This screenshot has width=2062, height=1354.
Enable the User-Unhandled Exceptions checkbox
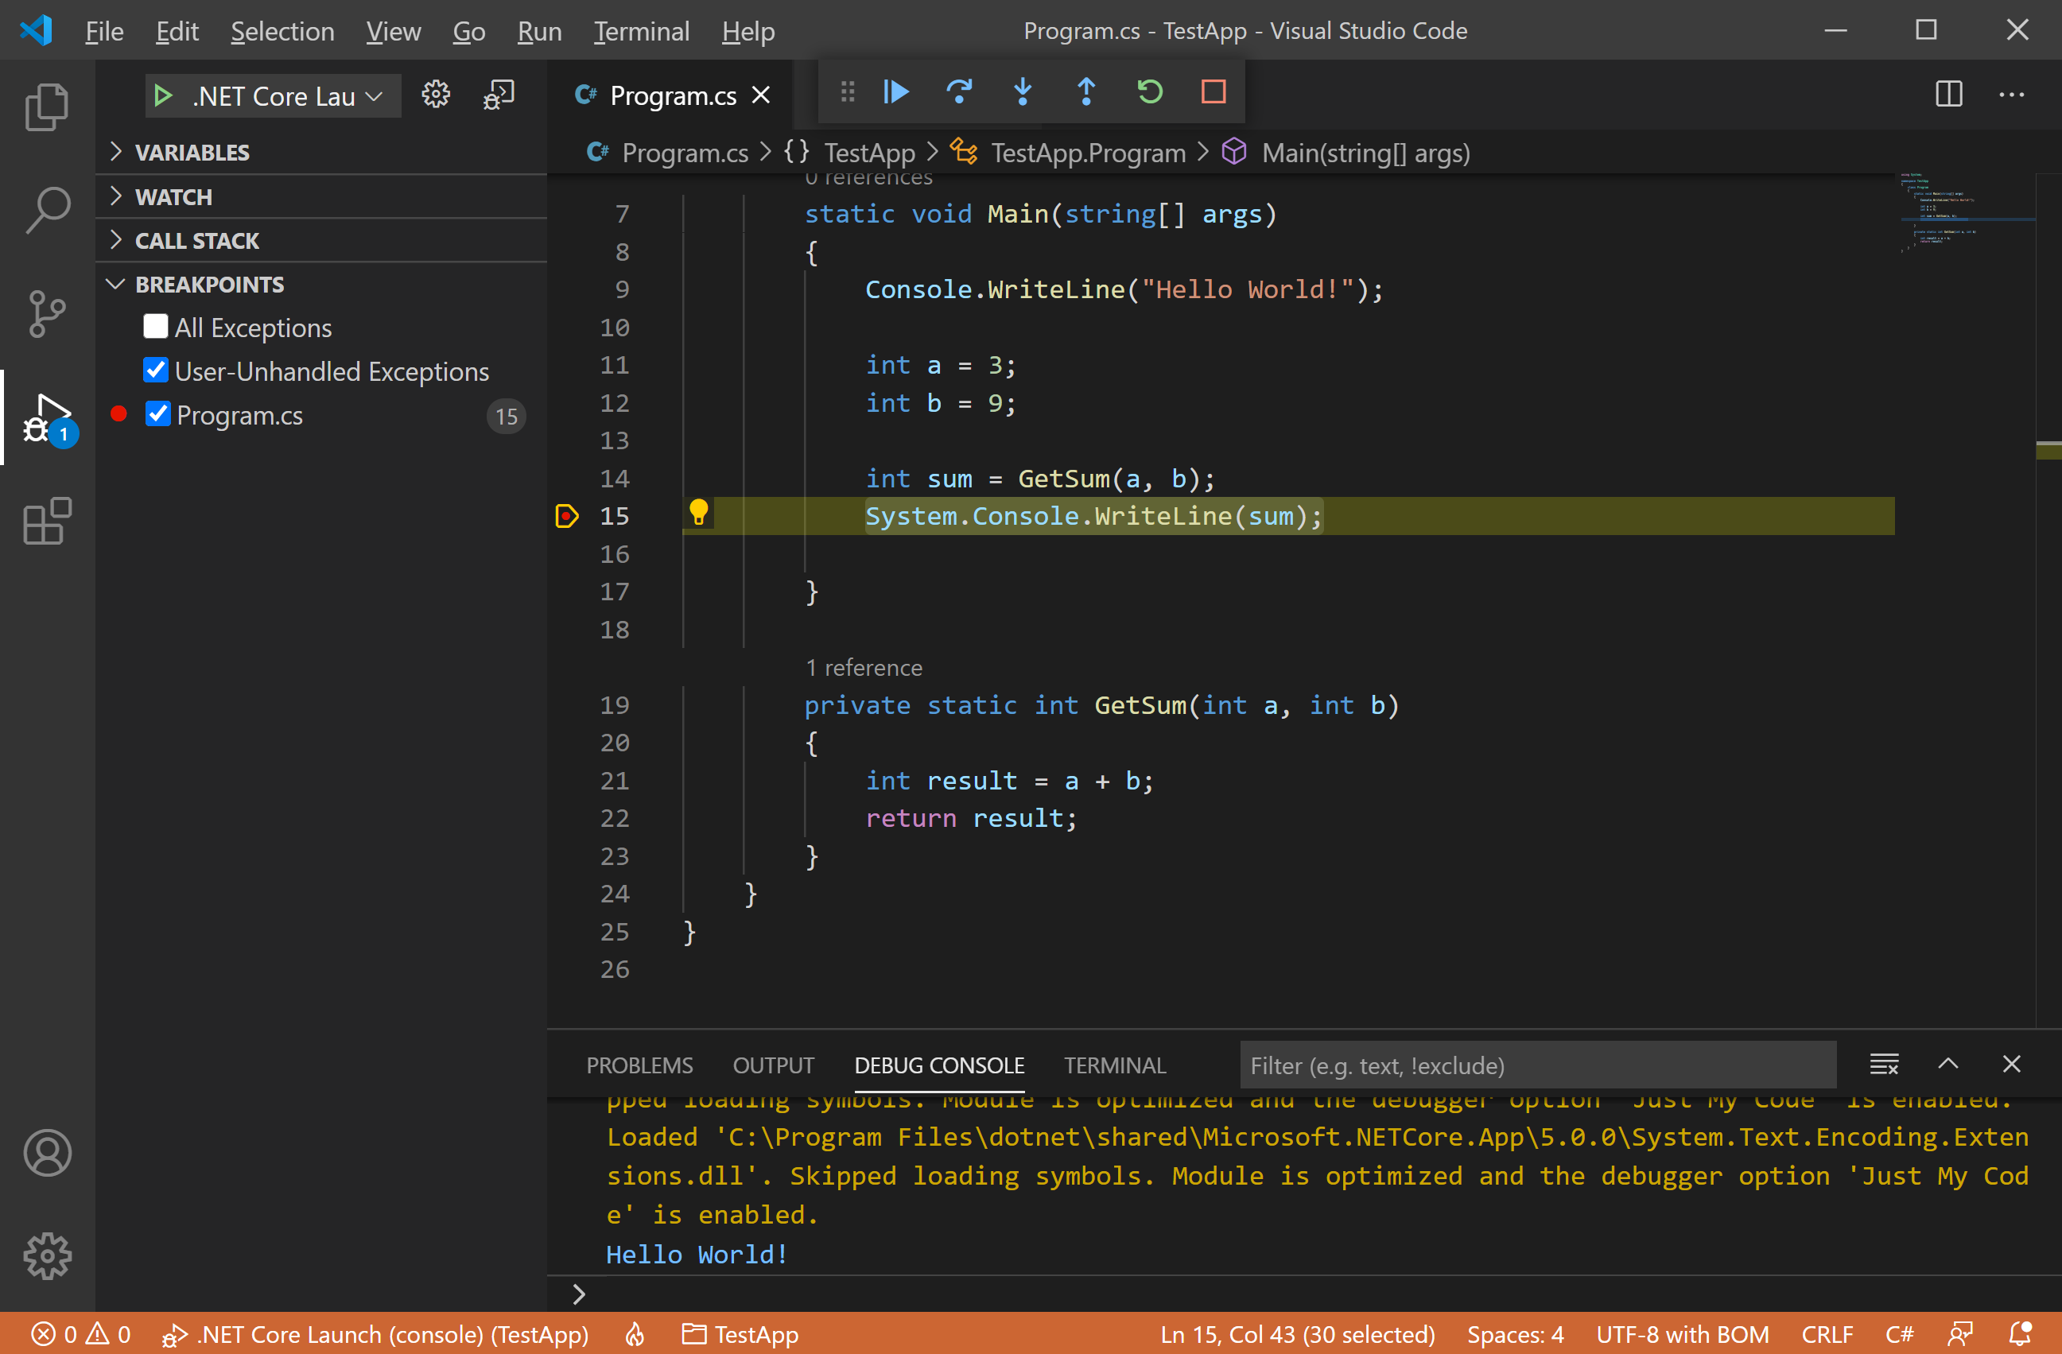[156, 372]
